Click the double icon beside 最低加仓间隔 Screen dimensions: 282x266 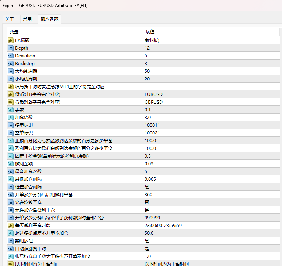click(x=11, y=179)
